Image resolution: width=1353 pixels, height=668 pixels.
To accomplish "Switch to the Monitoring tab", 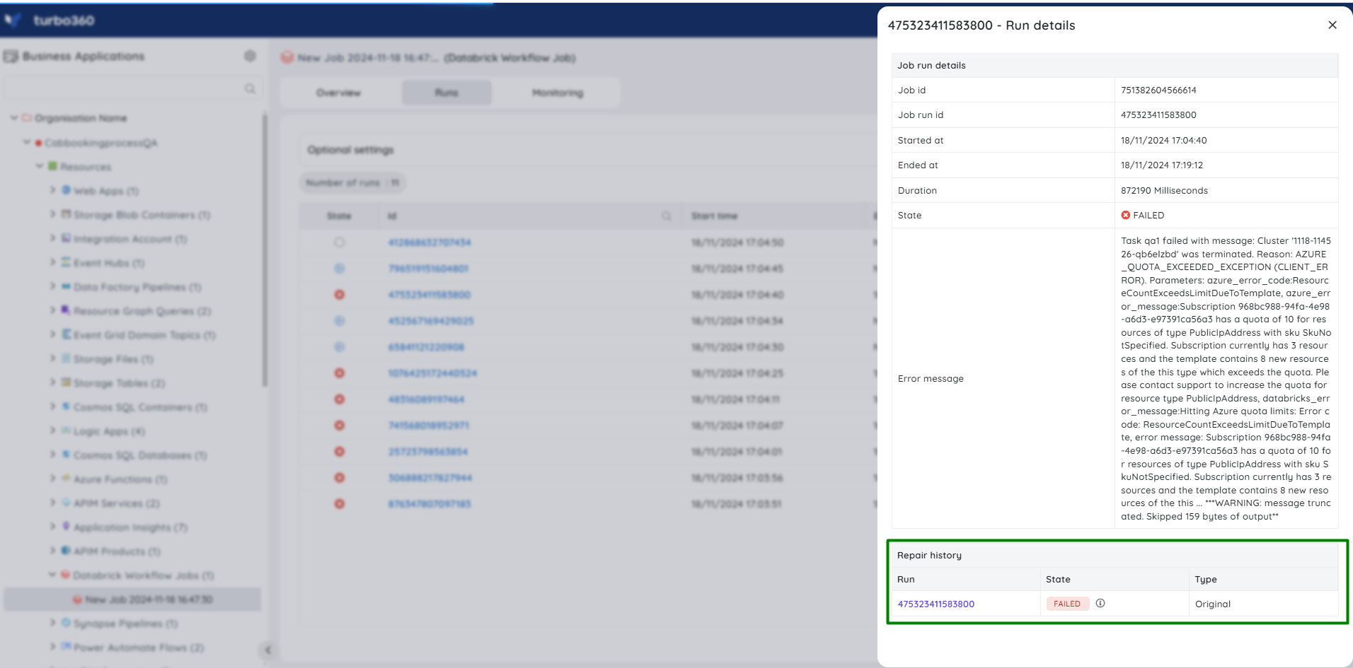I will point(558,93).
